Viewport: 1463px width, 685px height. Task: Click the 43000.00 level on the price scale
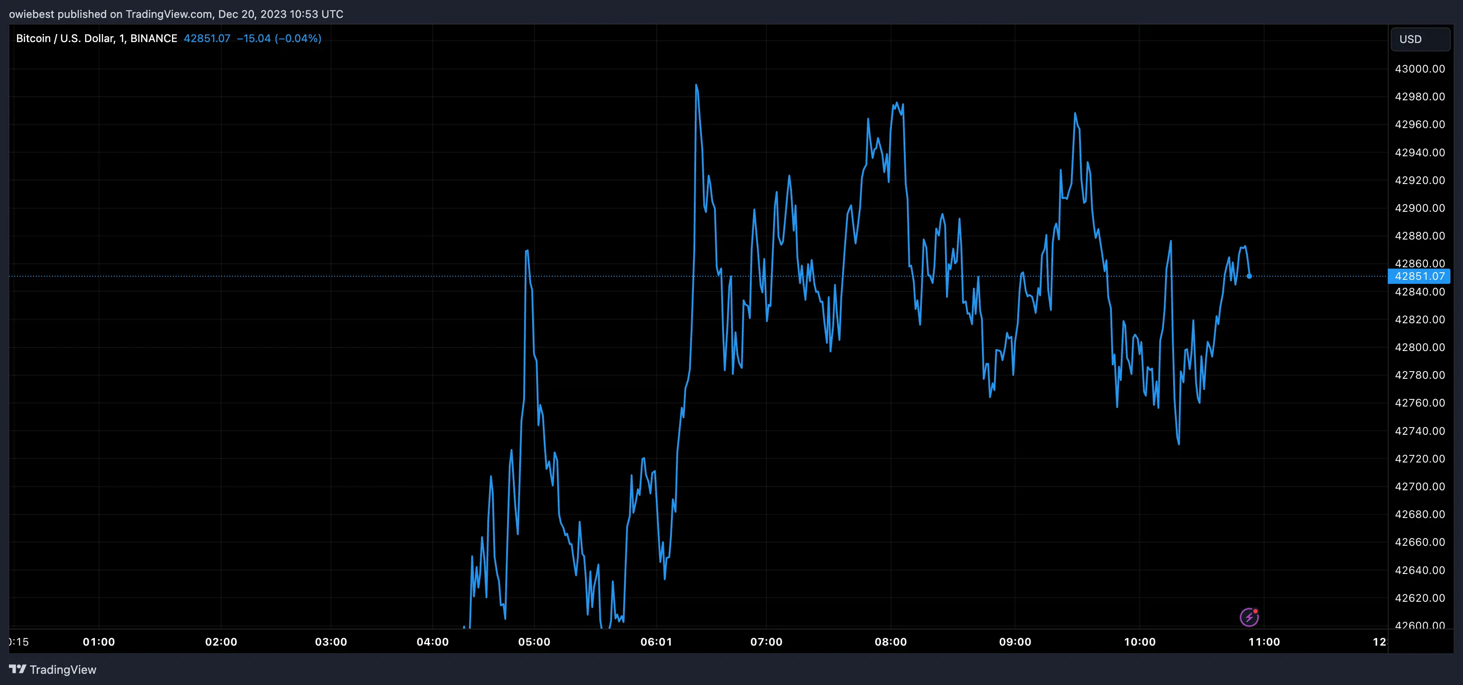tap(1420, 68)
